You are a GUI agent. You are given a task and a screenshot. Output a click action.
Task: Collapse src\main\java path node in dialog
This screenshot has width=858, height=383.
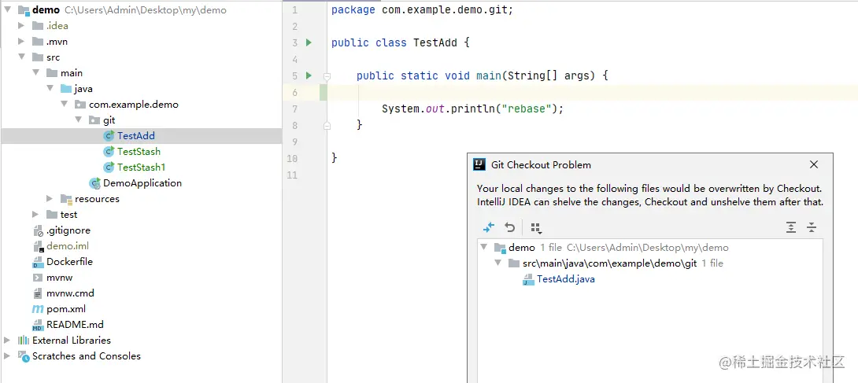click(x=498, y=263)
